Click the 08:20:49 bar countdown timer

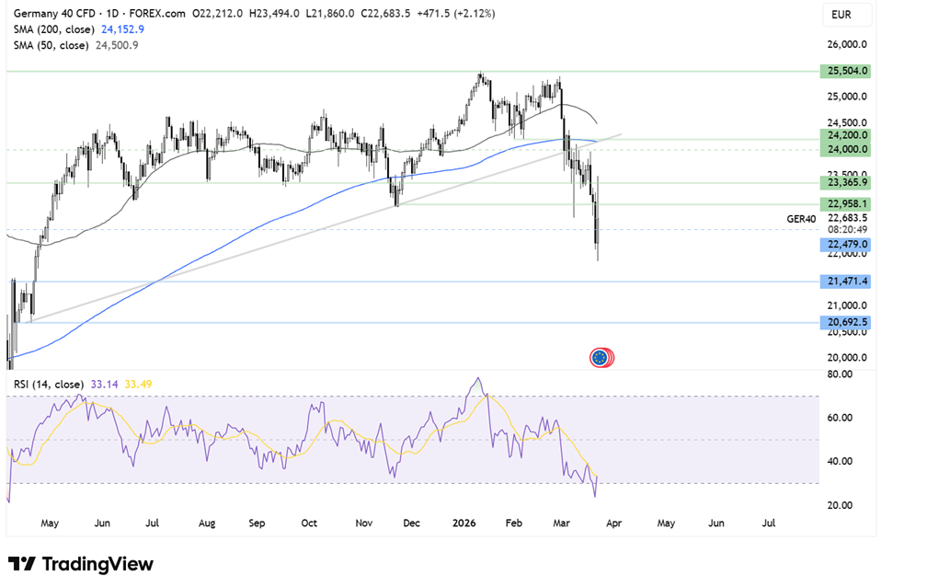pos(847,230)
